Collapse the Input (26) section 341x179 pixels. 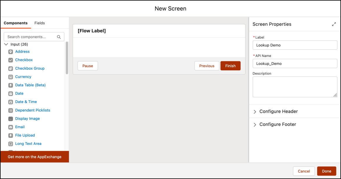pyautogui.click(x=6, y=44)
